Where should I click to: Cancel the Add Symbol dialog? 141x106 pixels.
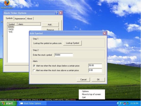click(x=83, y=80)
